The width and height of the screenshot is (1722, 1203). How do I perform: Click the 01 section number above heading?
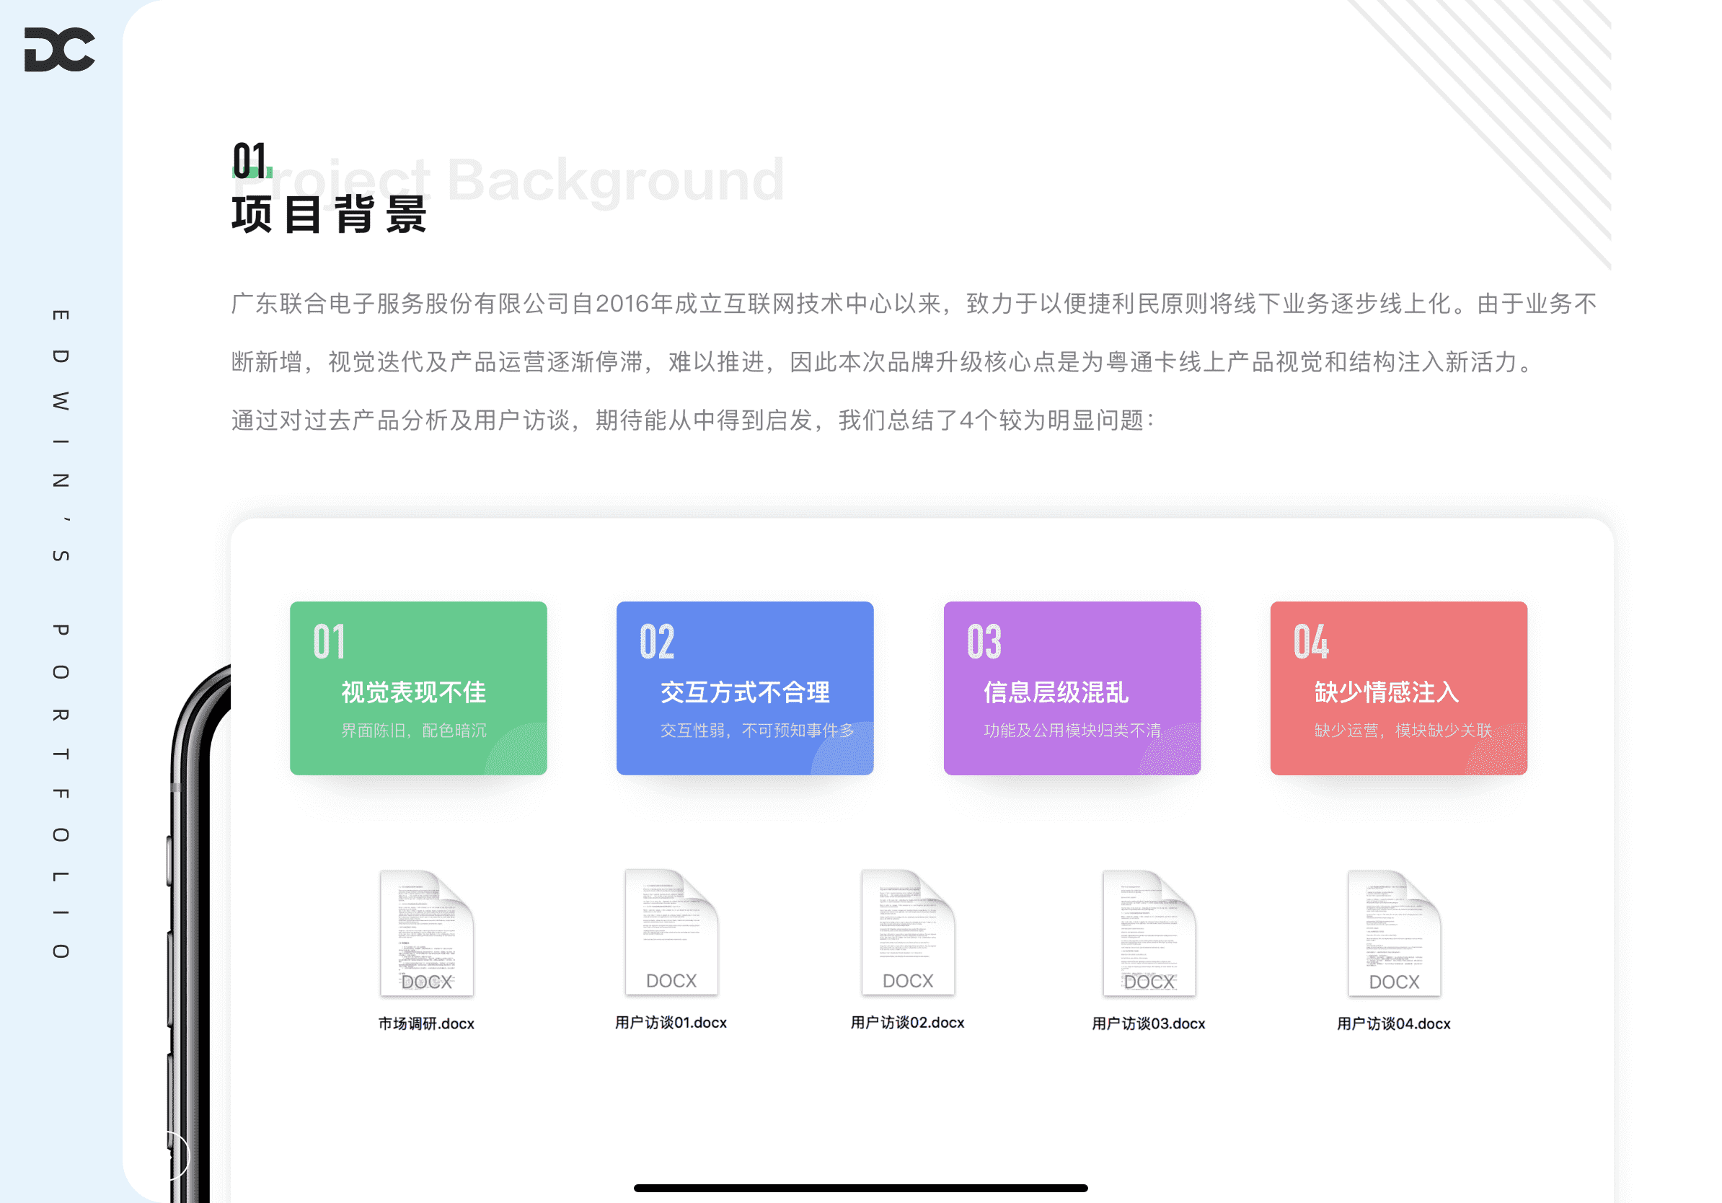pyautogui.click(x=250, y=161)
